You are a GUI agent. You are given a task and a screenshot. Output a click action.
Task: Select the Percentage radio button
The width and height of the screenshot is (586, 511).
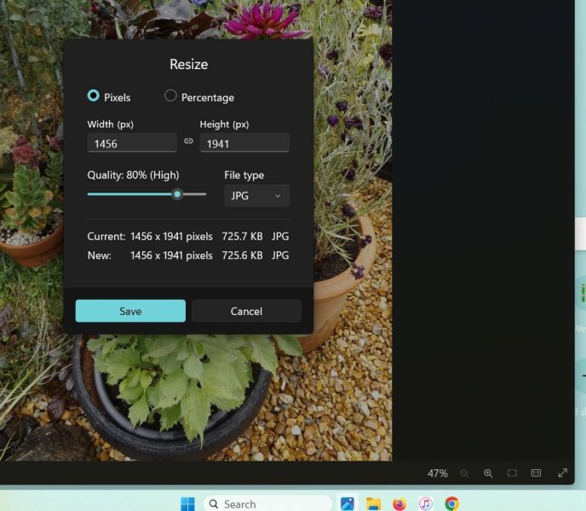(170, 96)
